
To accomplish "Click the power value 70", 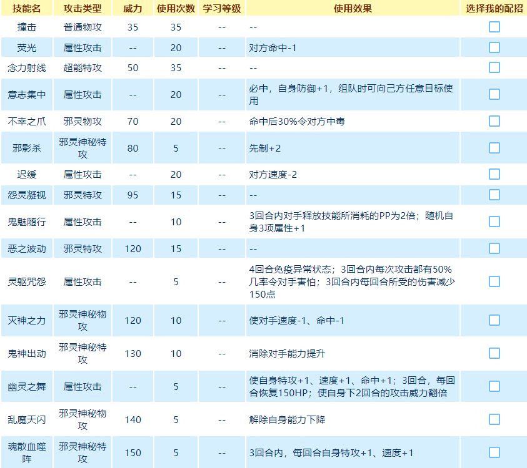I will point(133,122).
